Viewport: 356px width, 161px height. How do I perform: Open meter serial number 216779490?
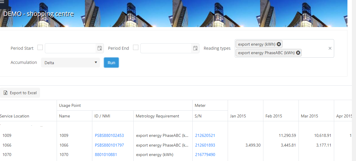click(x=205, y=155)
